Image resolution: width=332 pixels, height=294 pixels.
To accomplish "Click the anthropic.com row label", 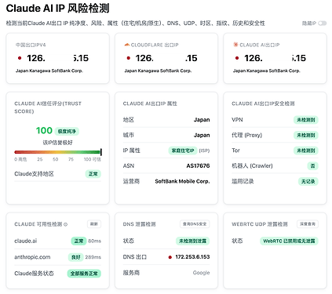I will tap(32, 257).
